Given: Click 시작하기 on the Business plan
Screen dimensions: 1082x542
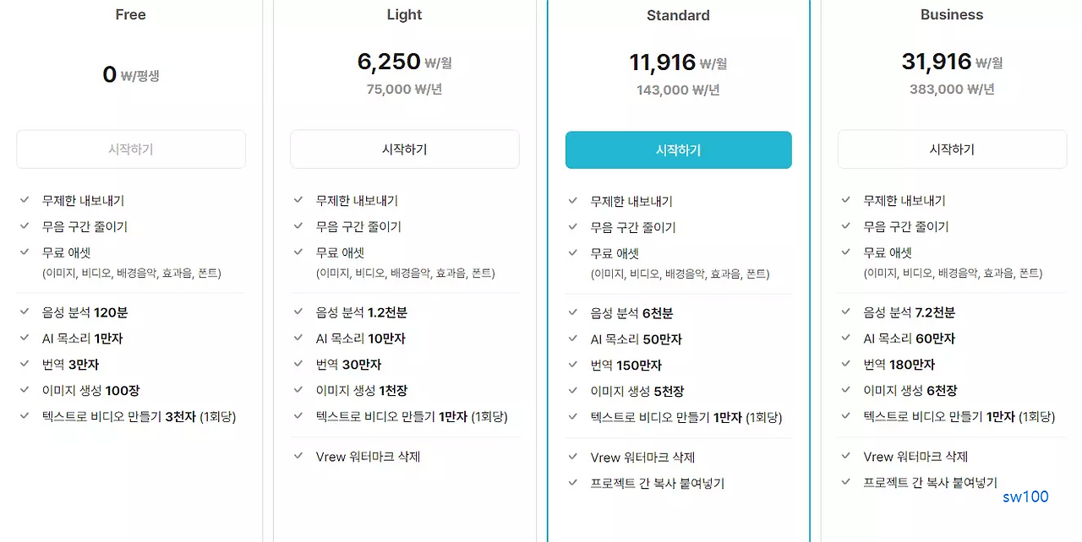Looking at the screenshot, I should click(952, 149).
